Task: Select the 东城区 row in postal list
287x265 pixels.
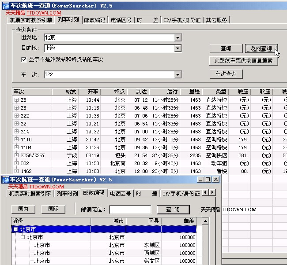Action: pos(104,245)
